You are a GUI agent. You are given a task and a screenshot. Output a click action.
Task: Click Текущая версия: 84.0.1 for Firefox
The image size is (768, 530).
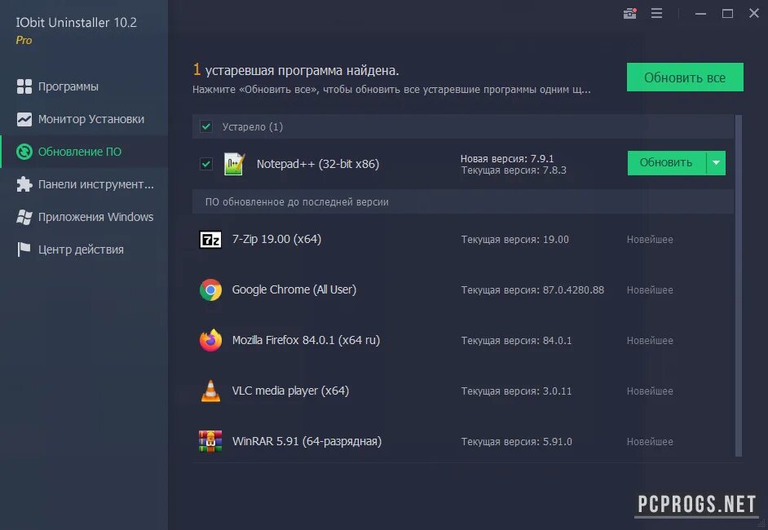tap(516, 341)
